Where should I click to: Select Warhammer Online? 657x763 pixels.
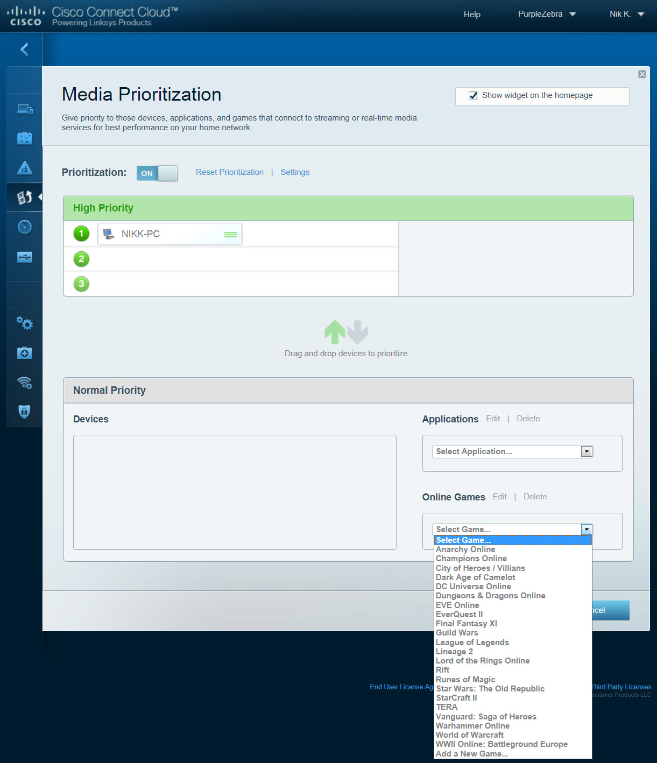click(513, 726)
